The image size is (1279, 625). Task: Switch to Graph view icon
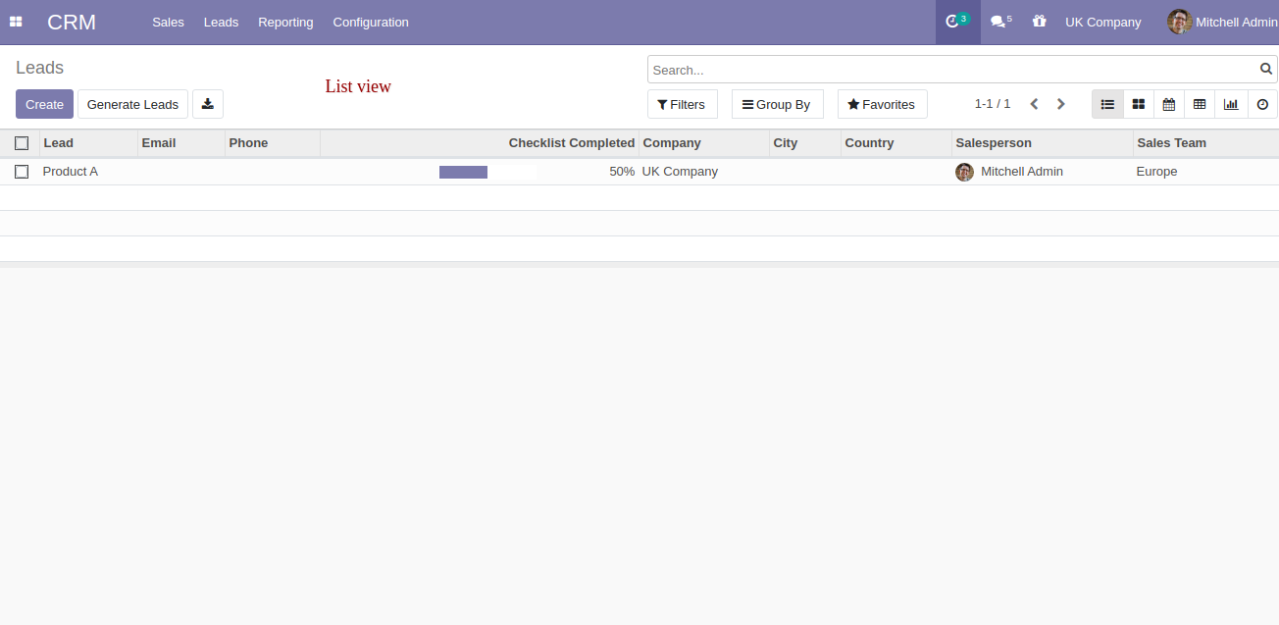point(1230,104)
